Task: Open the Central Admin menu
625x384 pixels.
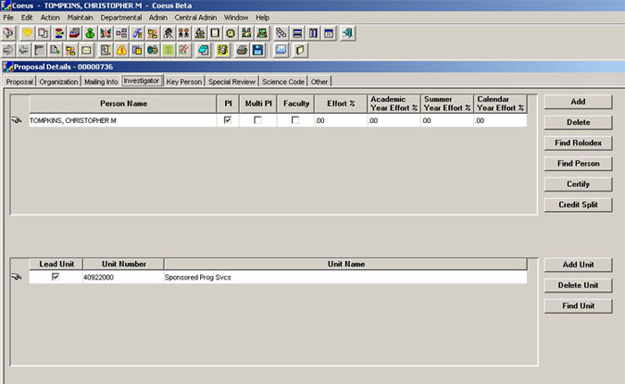Action: (x=196, y=18)
